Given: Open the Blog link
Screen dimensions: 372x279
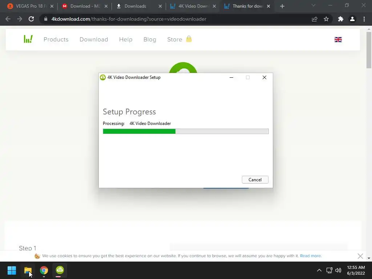Looking at the screenshot, I should coord(150,39).
